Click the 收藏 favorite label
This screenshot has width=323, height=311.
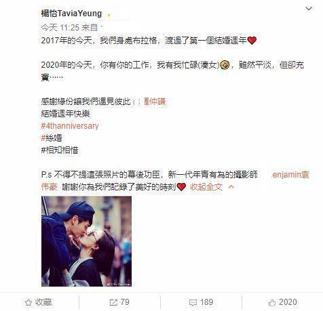coord(43,302)
